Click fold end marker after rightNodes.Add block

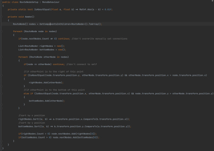[1, 86]
